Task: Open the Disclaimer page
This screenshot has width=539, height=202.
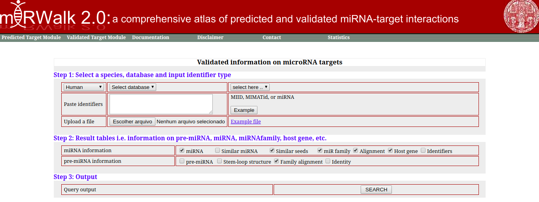Action: [210, 38]
